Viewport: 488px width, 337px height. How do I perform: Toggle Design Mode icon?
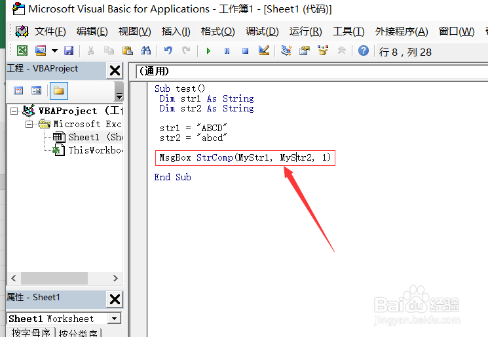(x=264, y=50)
